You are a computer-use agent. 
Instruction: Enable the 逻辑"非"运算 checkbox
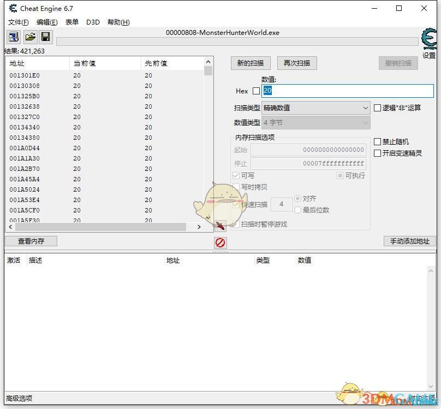point(377,108)
